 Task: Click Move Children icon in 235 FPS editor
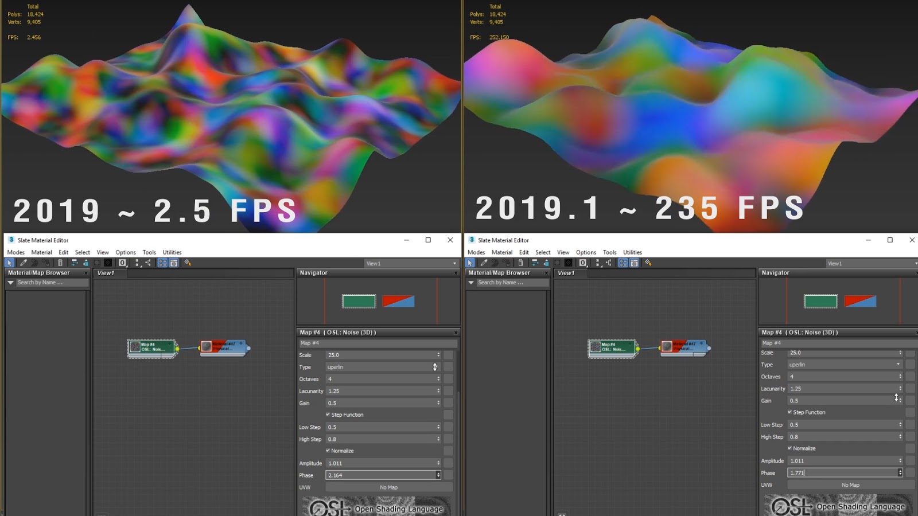[535, 263]
